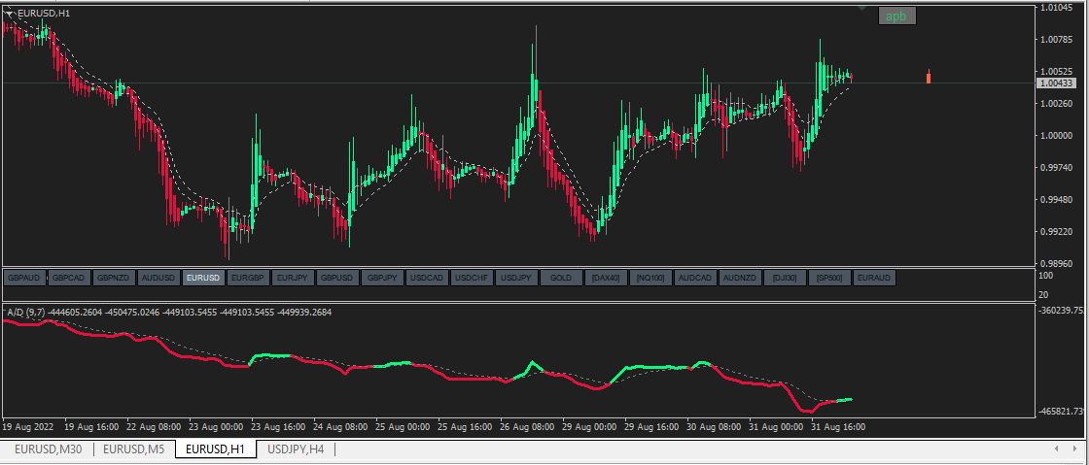Switch chart to [DJI30] index
This screenshot has height=465, width=1089.
click(784, 278)
